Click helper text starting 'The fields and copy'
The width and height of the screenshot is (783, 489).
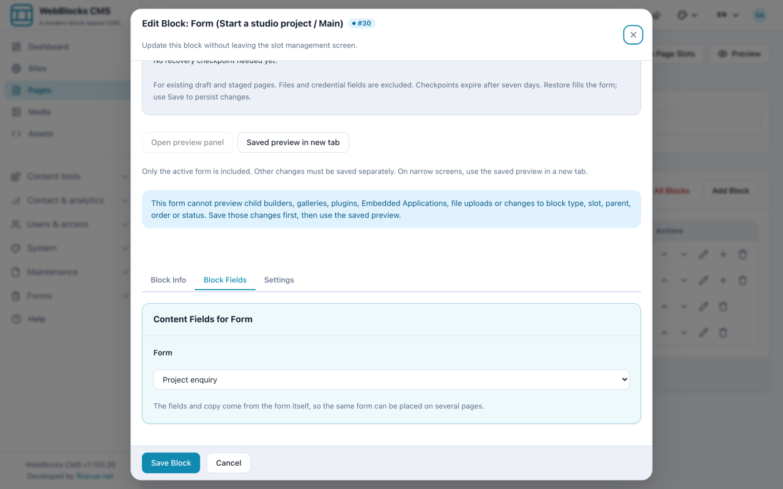319,406
